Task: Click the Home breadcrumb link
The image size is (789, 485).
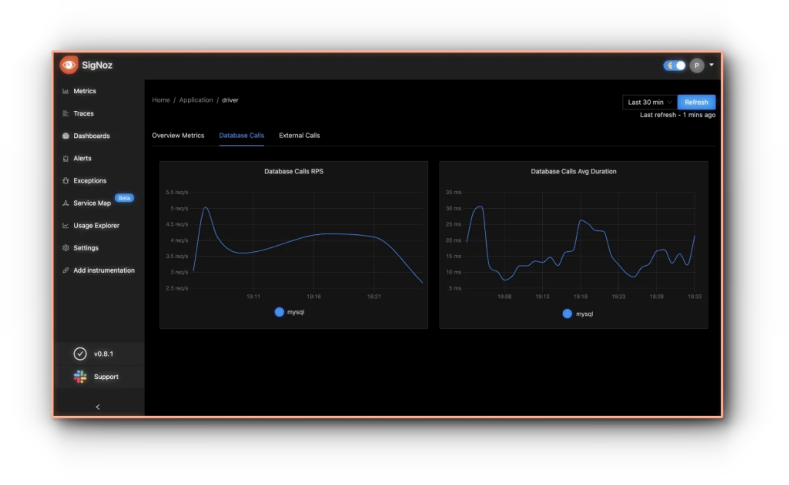Action: tap(161, 100)
